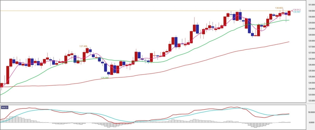Click 123.500 on the price axis
Image resolution: width=315 pixels, height=130 pixels.
coord(311,95)
